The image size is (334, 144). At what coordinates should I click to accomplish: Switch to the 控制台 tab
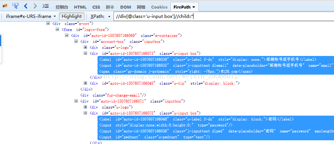point(62,7)
